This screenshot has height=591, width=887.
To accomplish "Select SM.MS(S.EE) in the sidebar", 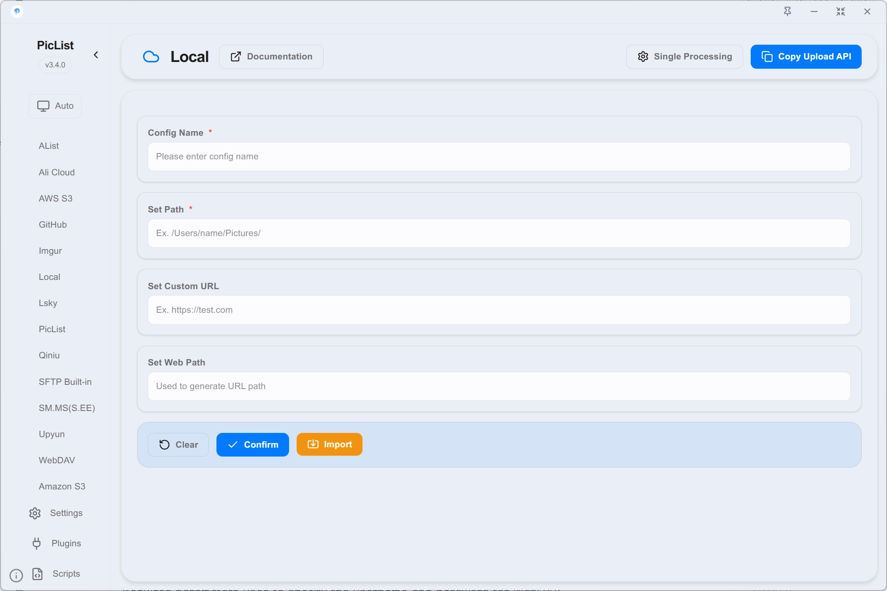I will tap(67, 408).
